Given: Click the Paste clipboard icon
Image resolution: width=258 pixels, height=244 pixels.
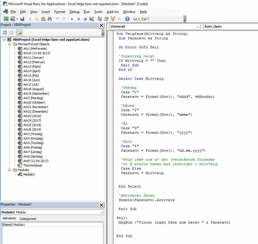Looking at the screenshot, I should pyautogui.click(x=43, y=19).
